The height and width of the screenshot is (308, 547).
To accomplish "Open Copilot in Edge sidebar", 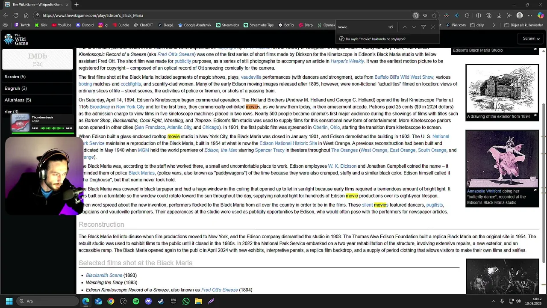I will (x=541, y=15).
